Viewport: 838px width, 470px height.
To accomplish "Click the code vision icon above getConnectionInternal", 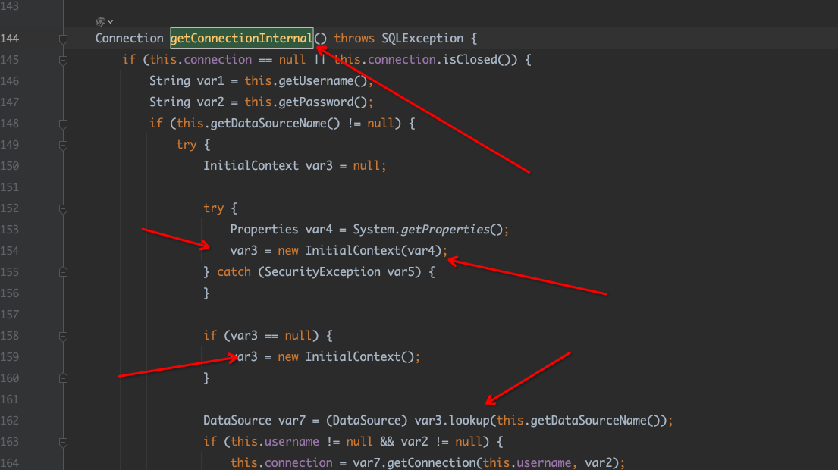I will pyautogui.click(x=100, y=21).
